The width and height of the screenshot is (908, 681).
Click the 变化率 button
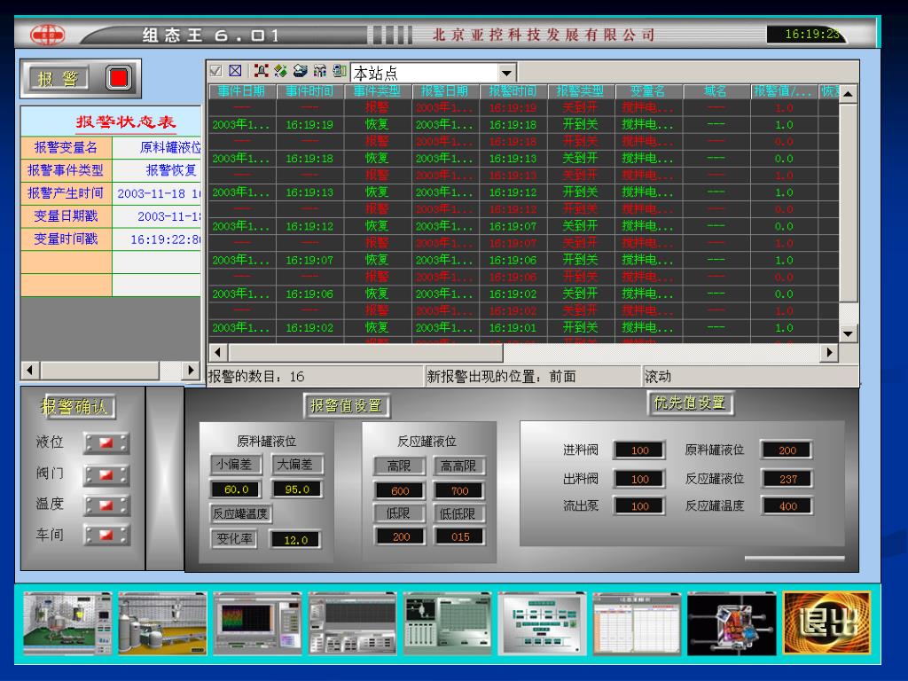click(234, 539)
